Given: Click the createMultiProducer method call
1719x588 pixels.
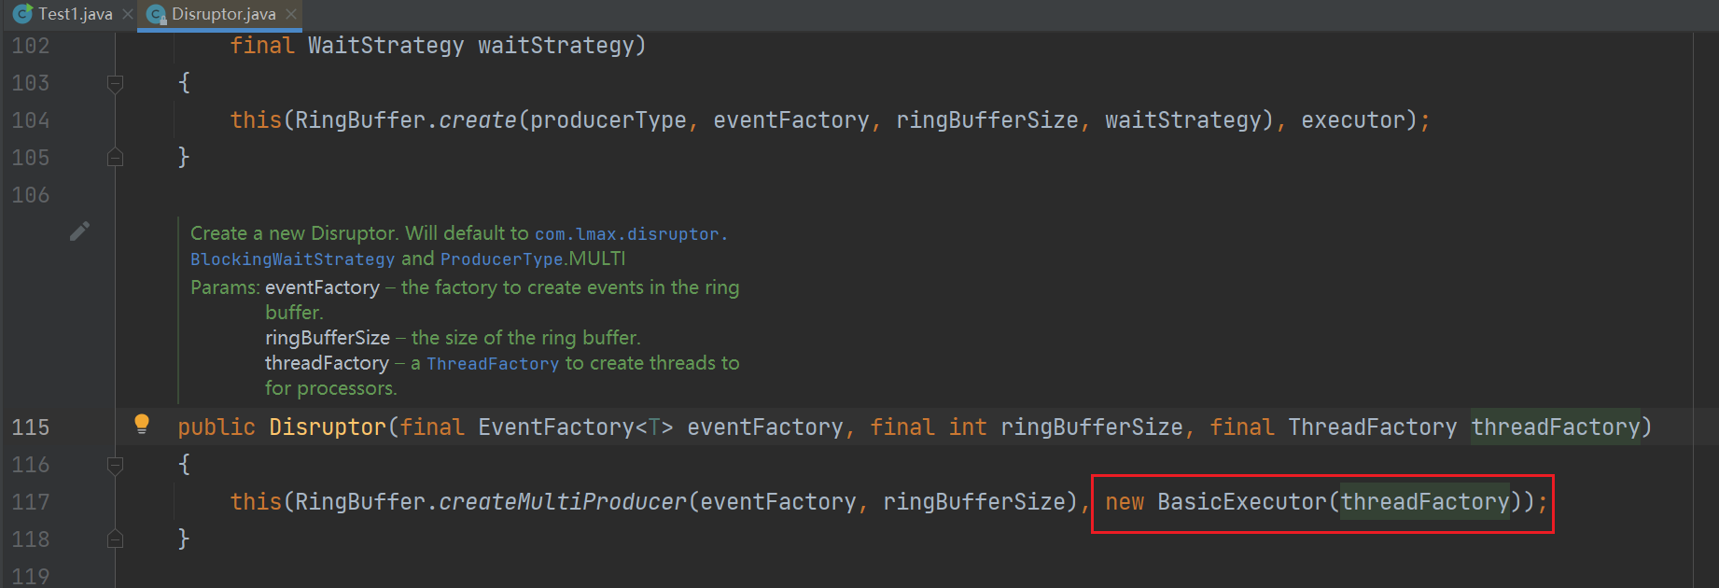Looking at the screenshot, I should 563,502.
